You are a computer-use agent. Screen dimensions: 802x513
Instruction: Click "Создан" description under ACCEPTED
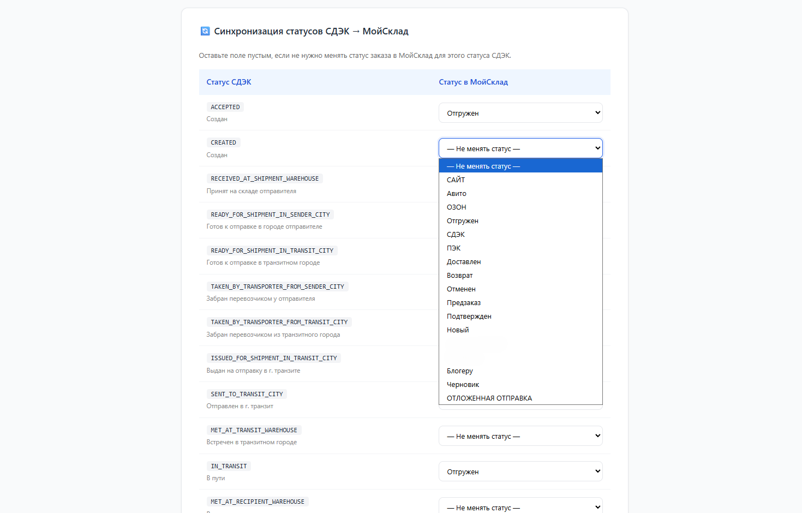[217, 119]
